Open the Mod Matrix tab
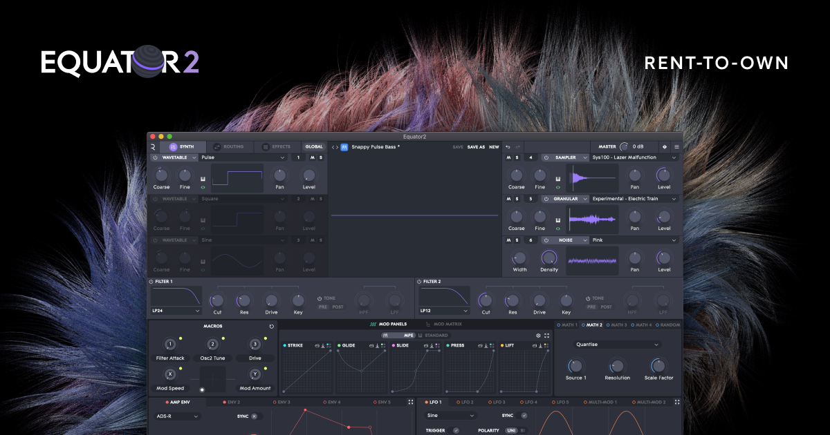Image resolution: width=830 pixels, height=435 pixels. pos(443,324)
